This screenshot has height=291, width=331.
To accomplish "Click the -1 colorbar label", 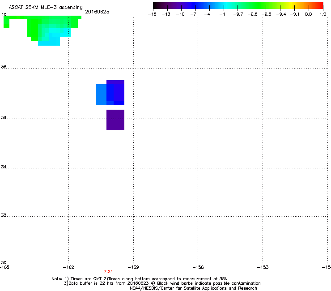I will (222, 14).
